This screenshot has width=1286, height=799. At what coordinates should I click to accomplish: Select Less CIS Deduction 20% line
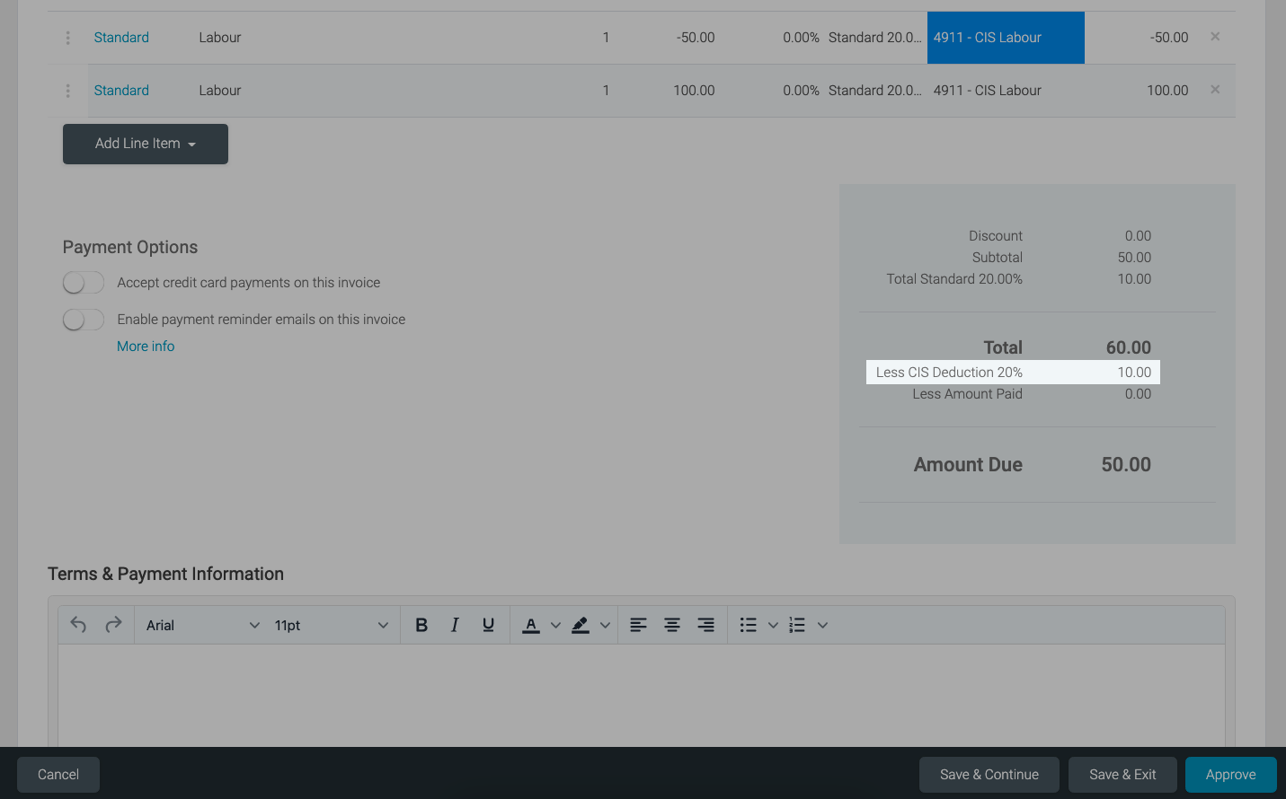pos(1013,373)
